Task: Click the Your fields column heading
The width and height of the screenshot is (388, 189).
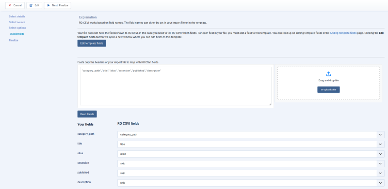Action: tap(85, 124)
